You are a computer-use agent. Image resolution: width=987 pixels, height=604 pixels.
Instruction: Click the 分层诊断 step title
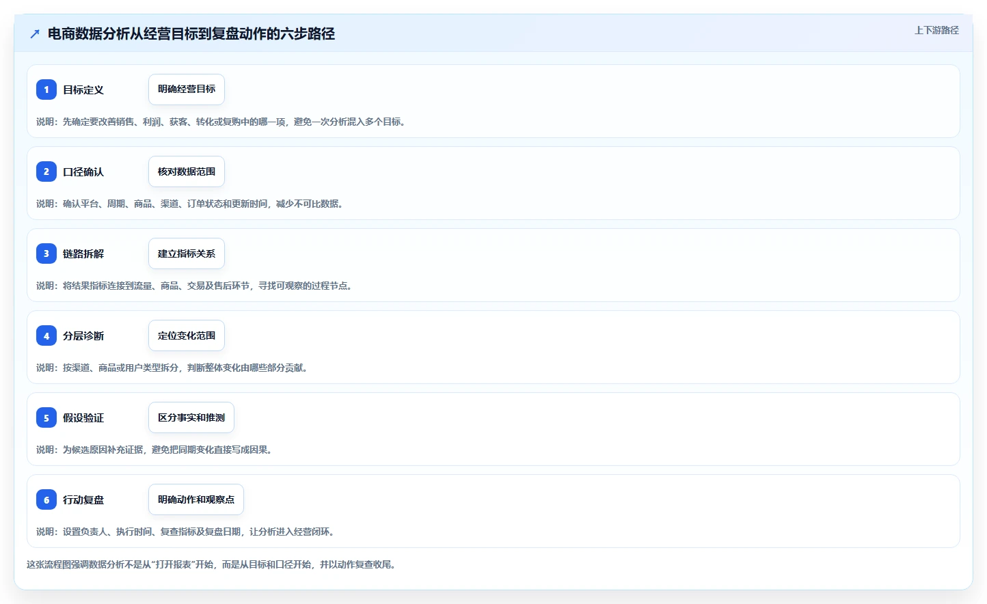click(83, 335)
